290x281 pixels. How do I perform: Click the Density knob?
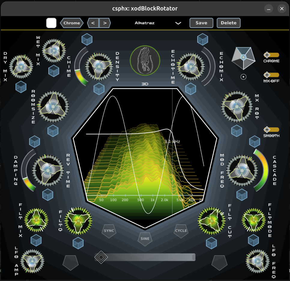99,67
